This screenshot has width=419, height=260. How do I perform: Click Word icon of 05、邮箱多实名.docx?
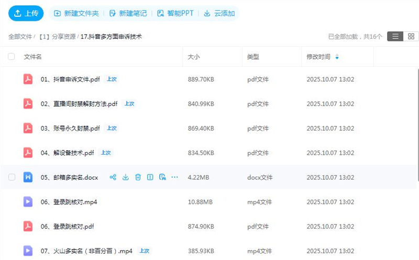click(x=28, y=177)
